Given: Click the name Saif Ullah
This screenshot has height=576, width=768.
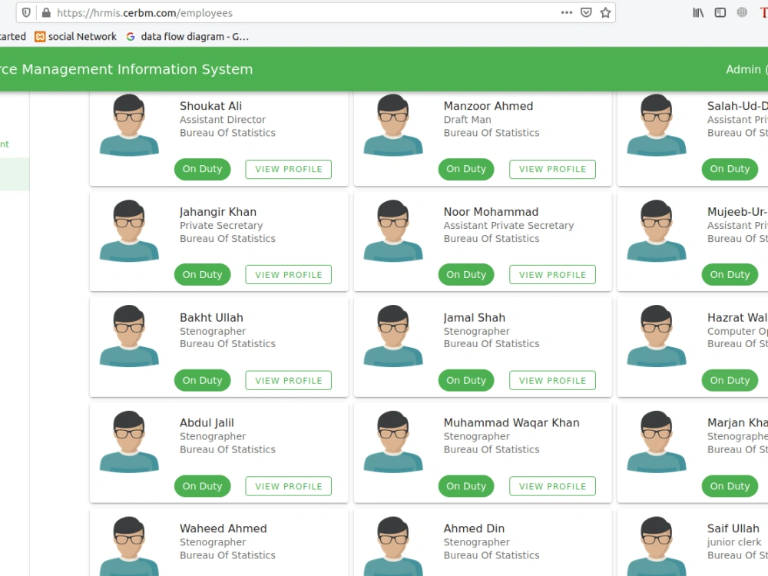Looking at the screenshot, I should click(x=733, y=528).
